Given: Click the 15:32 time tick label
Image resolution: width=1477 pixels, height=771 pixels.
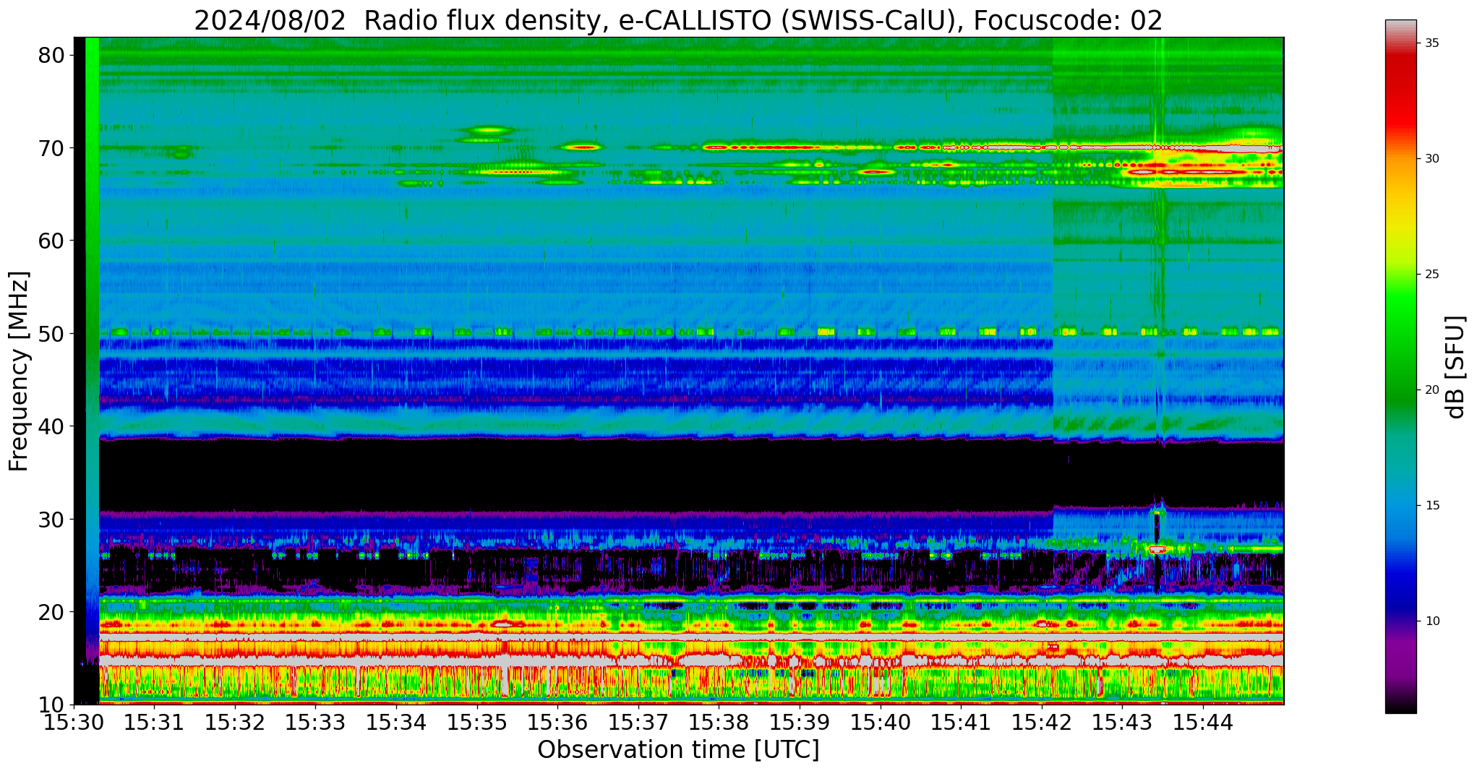Looking at the screenshot, I should point(234,723).
